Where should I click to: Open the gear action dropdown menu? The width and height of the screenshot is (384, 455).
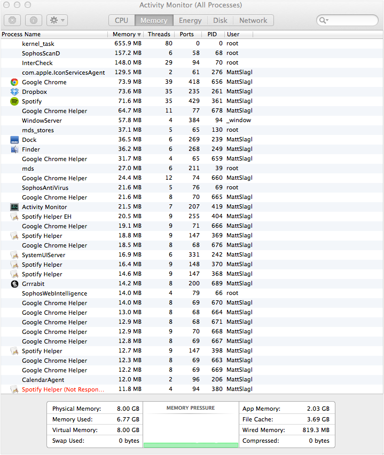click(x=57, y=20)
